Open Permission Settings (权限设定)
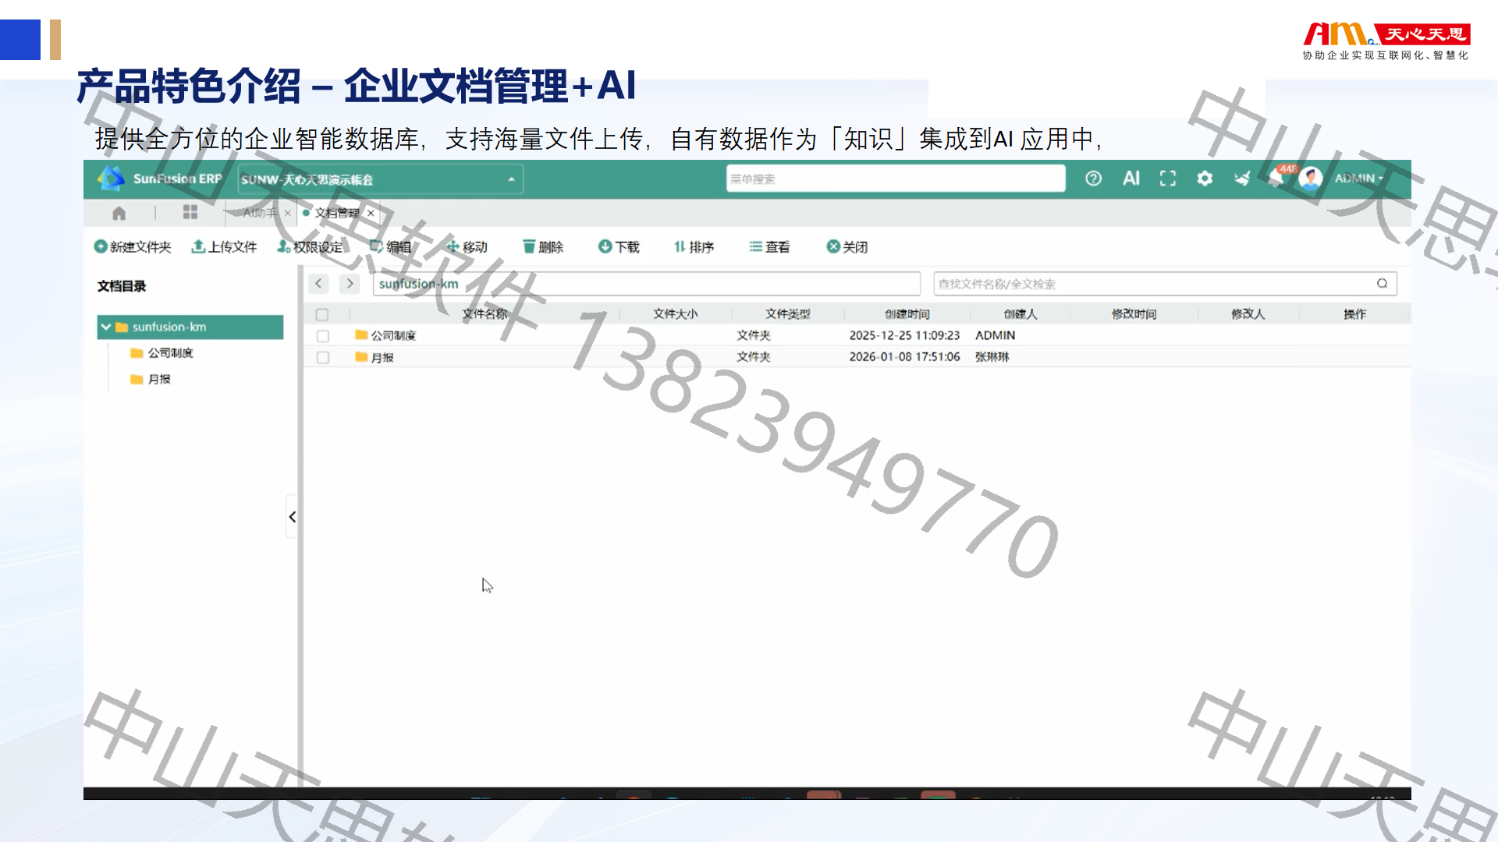 click(310, 246)
